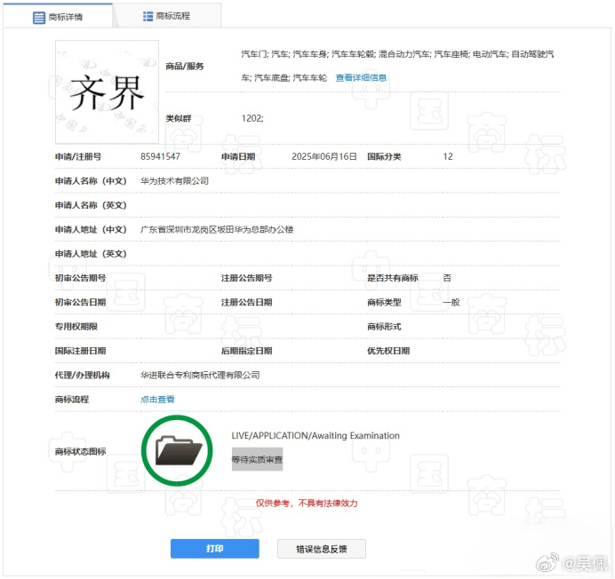Image resolution: width=615 pixels, height=579 pixels.
Task: Select the 优先权日期 label
Action: pyautogui.click(x=388, y=351)
